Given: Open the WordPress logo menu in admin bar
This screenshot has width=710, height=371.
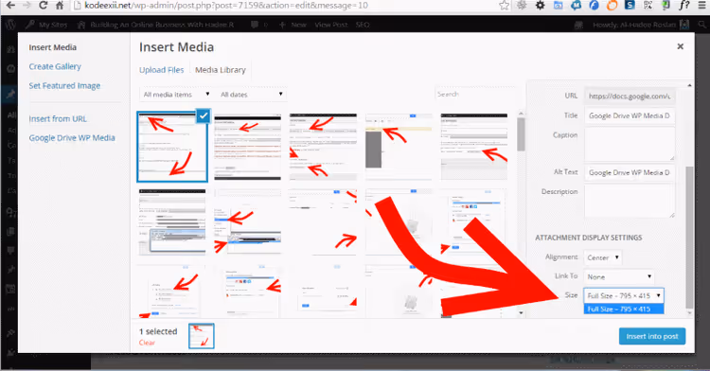Looking at the screenshot, I should click(10, 25).
